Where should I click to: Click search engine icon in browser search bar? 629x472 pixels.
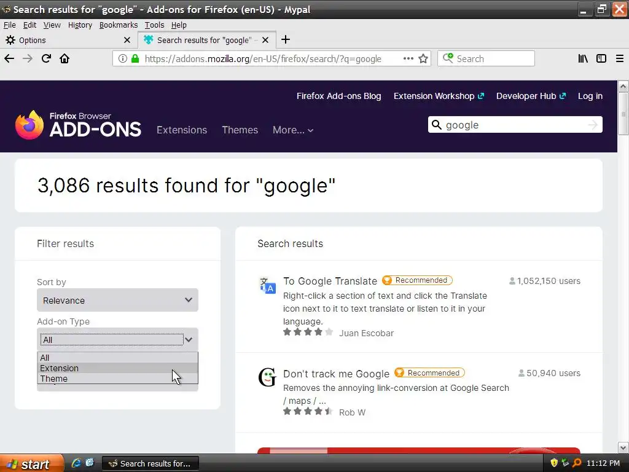tap(448, 58)
